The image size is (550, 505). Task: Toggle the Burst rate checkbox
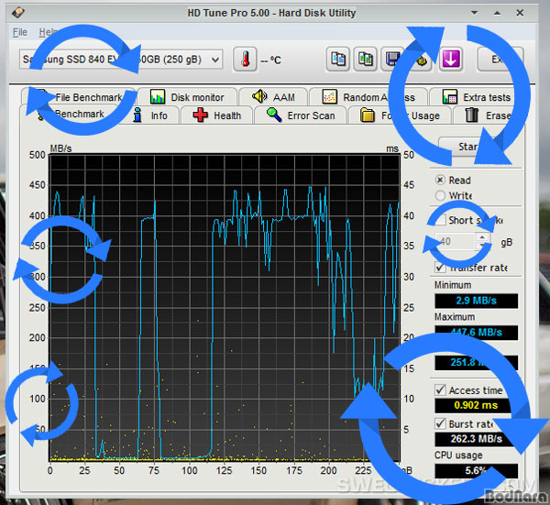pos(441,423)
